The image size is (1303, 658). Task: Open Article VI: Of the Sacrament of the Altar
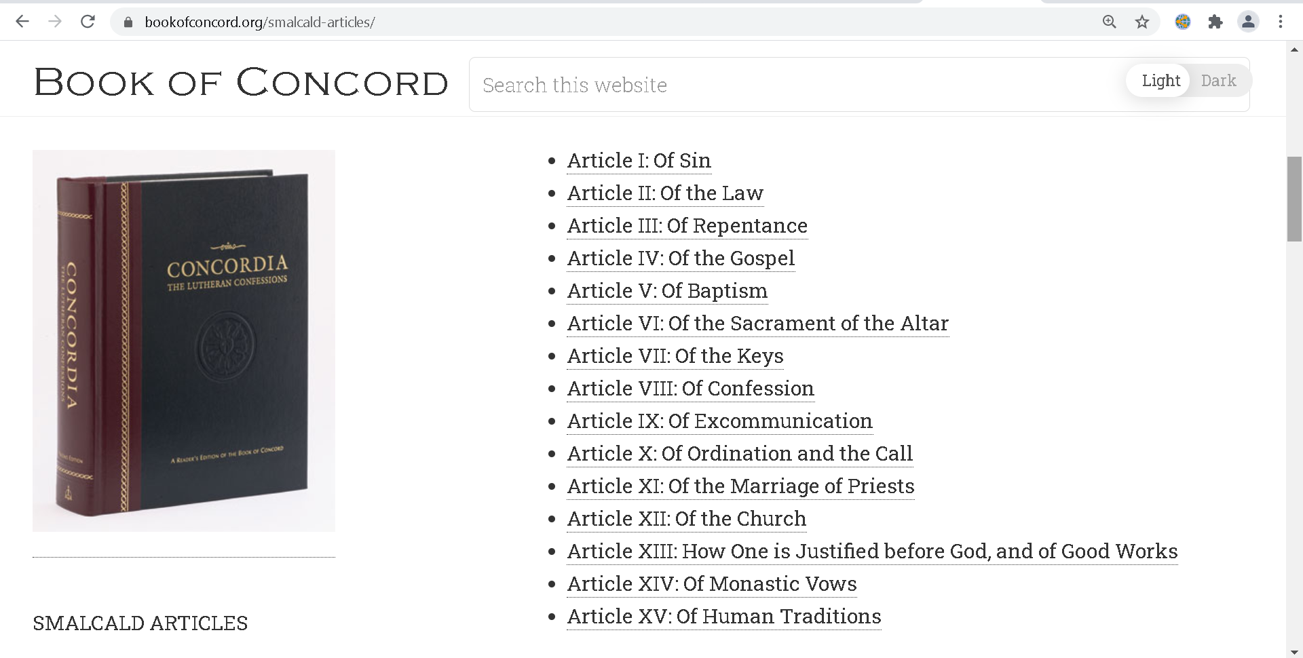tap(757, 324)
